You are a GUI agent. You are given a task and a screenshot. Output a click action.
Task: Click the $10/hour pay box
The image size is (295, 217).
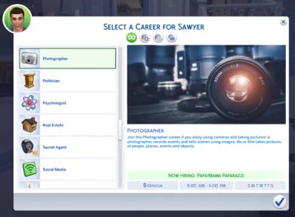153,185
